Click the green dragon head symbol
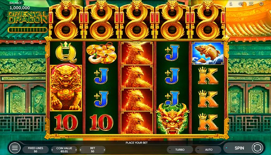 (x=173, y=118)
